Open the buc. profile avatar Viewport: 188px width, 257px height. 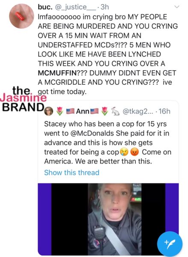(x=21, y=16)
